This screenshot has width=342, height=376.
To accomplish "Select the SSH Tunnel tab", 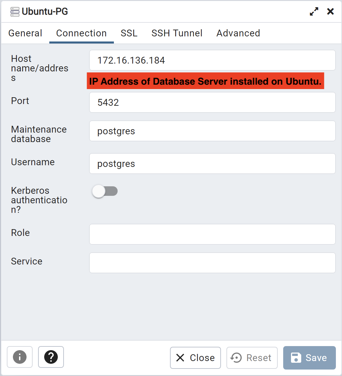I will pyautogui.click(x=177, y=33).
